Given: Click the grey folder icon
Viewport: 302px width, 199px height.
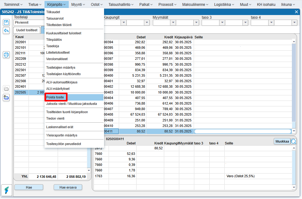Looking at the screenshot, I should point(6,89).
